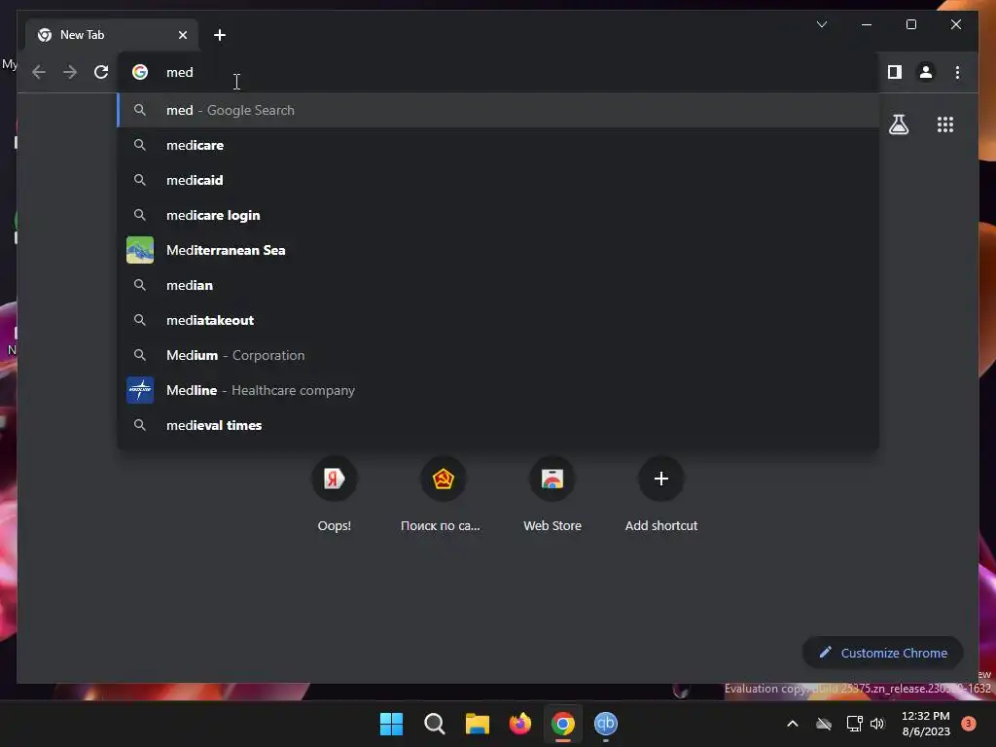Click the OneDrive cloud tray icon
996x747 pixels.
[x=824, y=724]
